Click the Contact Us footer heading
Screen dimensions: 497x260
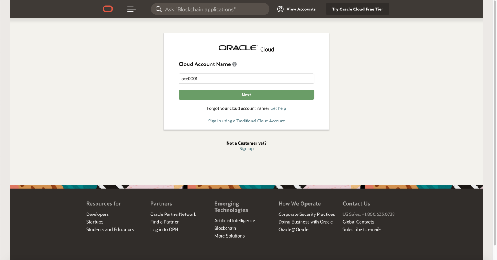click(x=356, y=204)
